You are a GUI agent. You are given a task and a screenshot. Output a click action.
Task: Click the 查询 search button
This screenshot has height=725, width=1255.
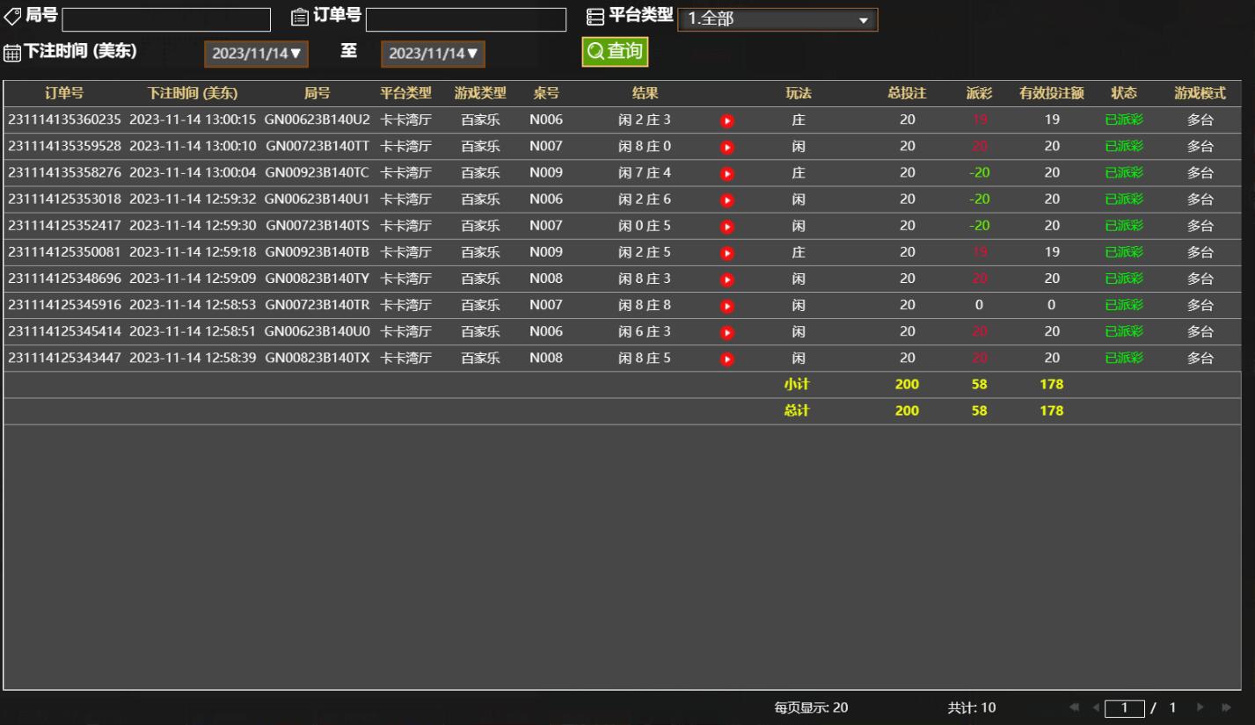click(x=615, y=52)
